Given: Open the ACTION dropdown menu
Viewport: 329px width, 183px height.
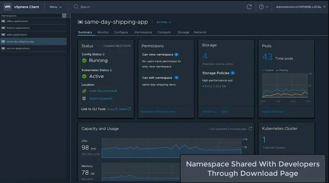Looking at the screenshot, I should click(x=164, y=22).
